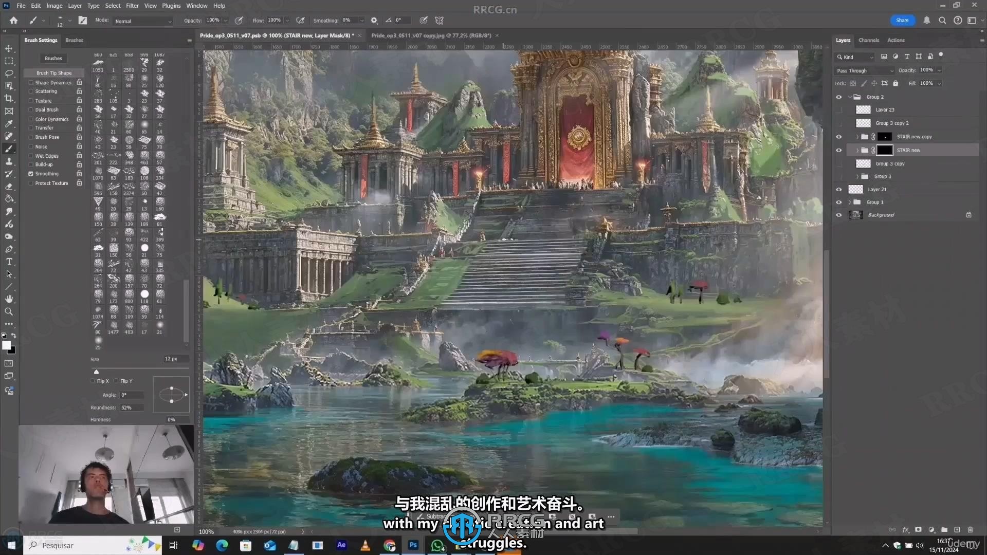Viewport: 987px width, 555px height.
Task: Lock transparent pixels icon
Action: pyautogui.click(x=853, y=83)
